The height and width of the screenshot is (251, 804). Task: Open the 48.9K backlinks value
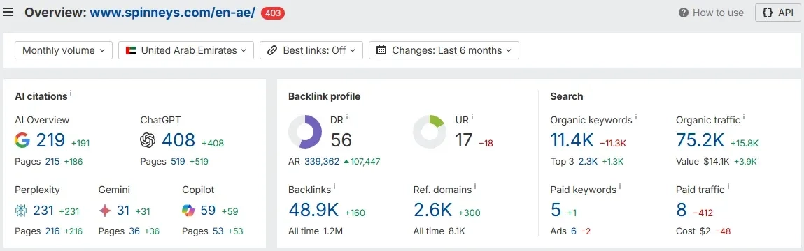(313, 210)
